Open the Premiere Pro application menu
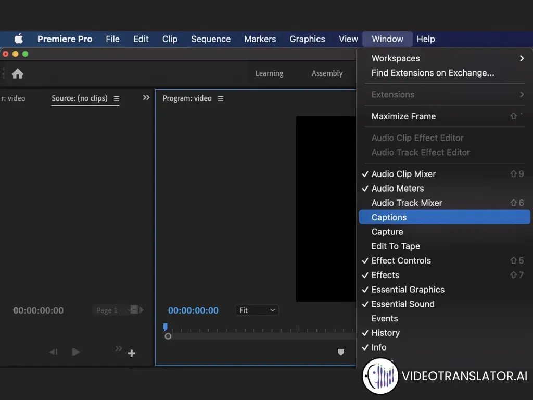533x400 pixels. pyautogui.click(x=65, y=39)
